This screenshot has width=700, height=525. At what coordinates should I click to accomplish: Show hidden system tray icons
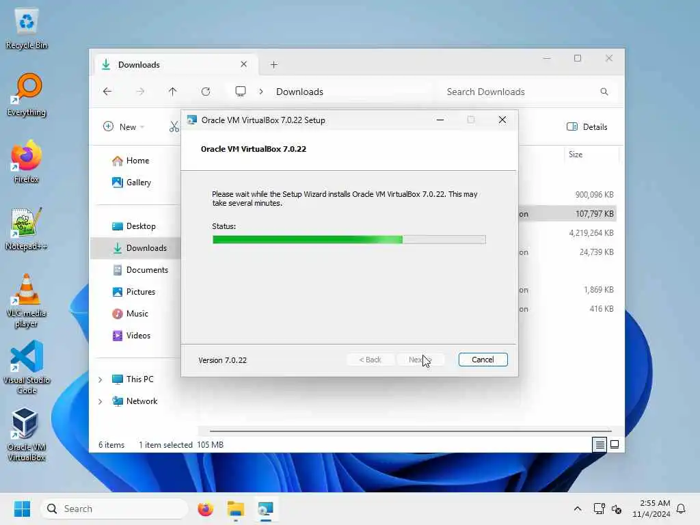click(577, 509)
